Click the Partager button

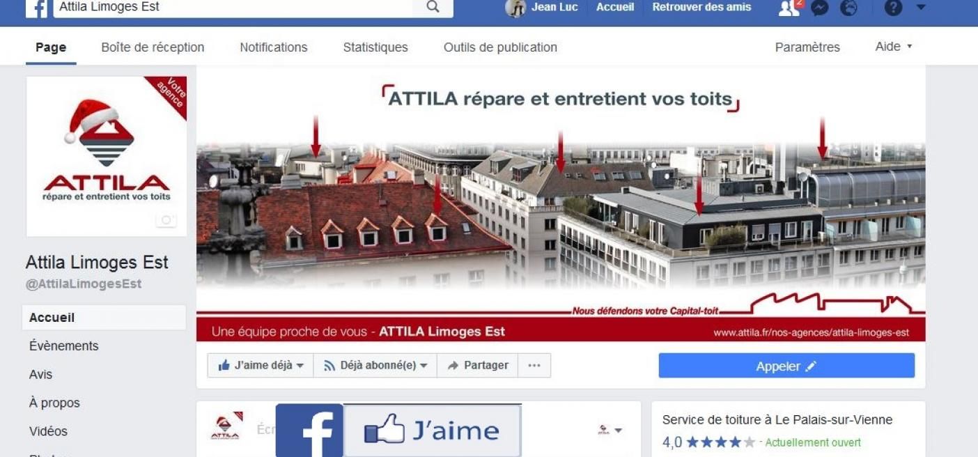pyautogui.click(x=477, y=366)
